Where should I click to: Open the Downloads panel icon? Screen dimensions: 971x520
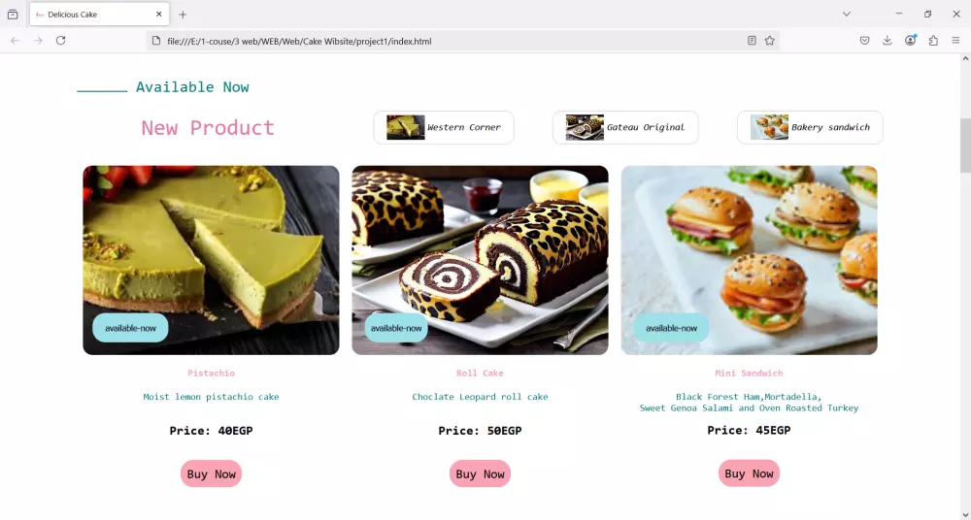[887, 40]
